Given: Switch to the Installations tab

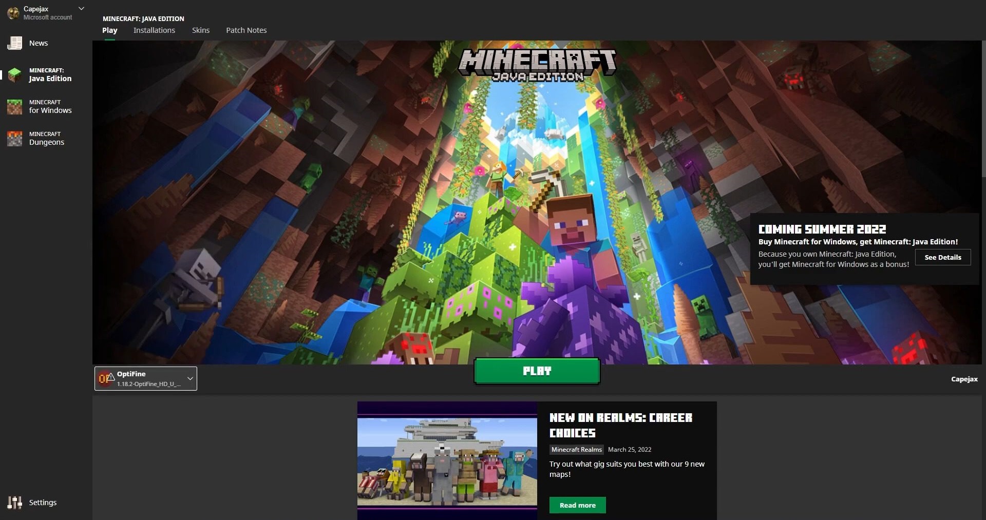Looking at the screenshot, I should tap(154, 30).
